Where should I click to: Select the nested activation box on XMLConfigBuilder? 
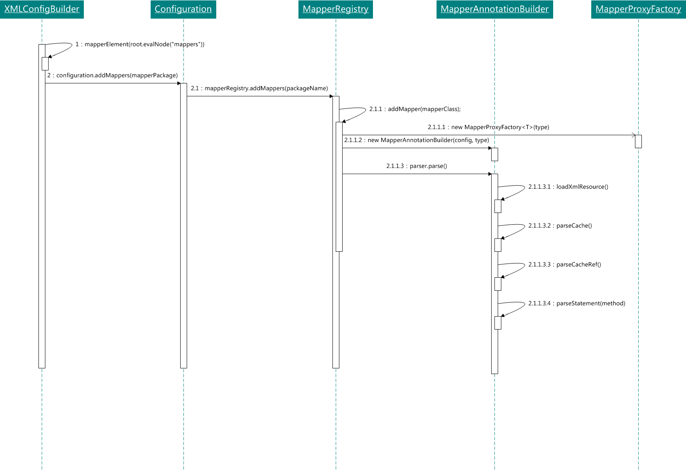[x=45, y=64]
